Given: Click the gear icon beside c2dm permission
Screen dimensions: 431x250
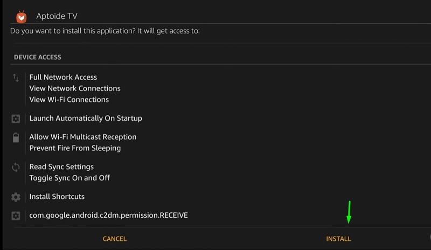Looking at the screenshot, I should [16, 216].
